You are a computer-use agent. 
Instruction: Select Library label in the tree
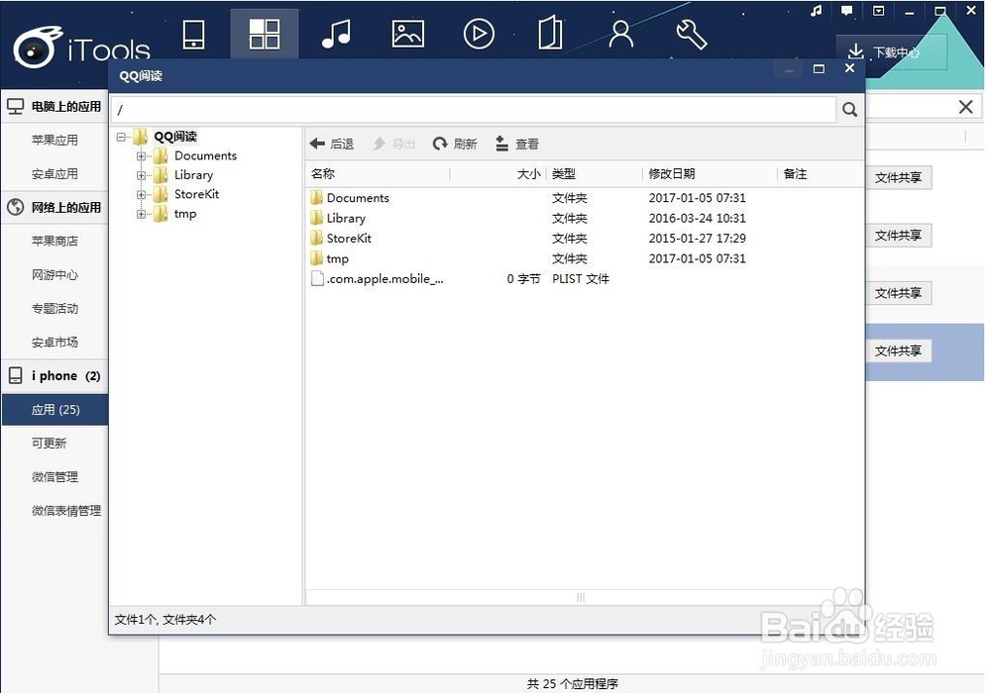(193, 175)
